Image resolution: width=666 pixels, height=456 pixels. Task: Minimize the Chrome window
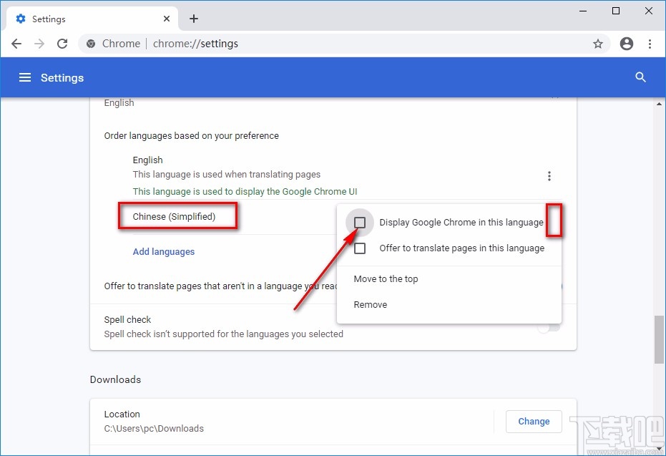click(583, 11)
